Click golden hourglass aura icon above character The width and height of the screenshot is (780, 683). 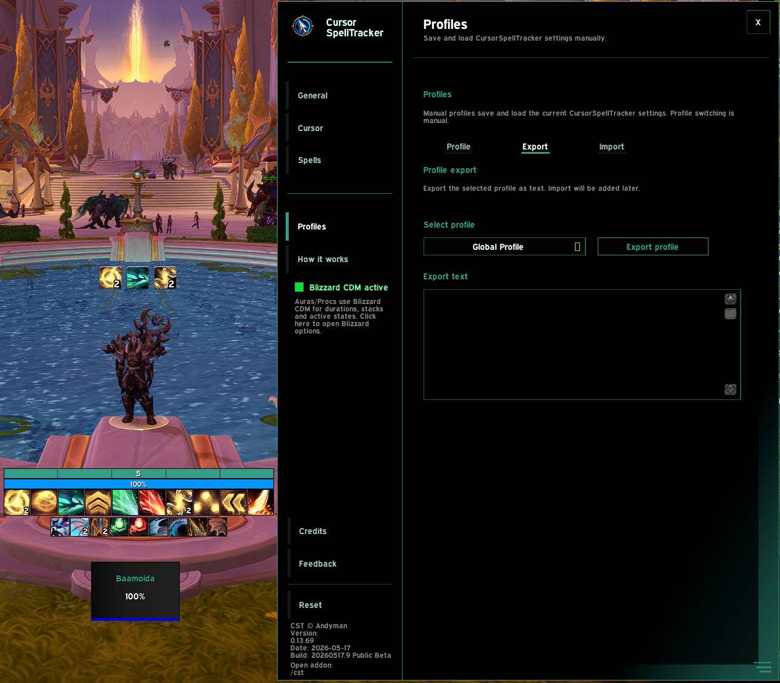coord(165,278)
